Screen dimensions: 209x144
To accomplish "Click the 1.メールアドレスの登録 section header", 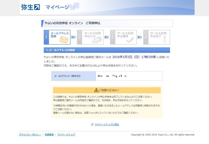I will pyautogui.click(x=107, y=50).
